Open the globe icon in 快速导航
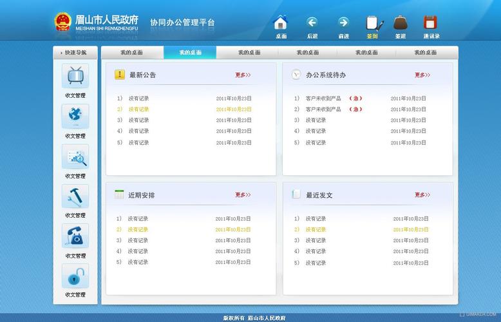501x322 pixels. (75, 117)
